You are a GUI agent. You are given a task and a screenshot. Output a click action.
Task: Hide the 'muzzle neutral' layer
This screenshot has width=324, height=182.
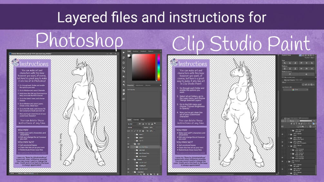[128, 169]
